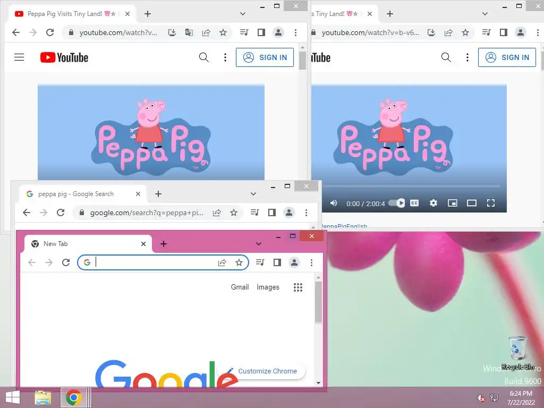Share page icon in left YouTube address bar
Viewport: 544px width, 408px height.
point(206,32)
